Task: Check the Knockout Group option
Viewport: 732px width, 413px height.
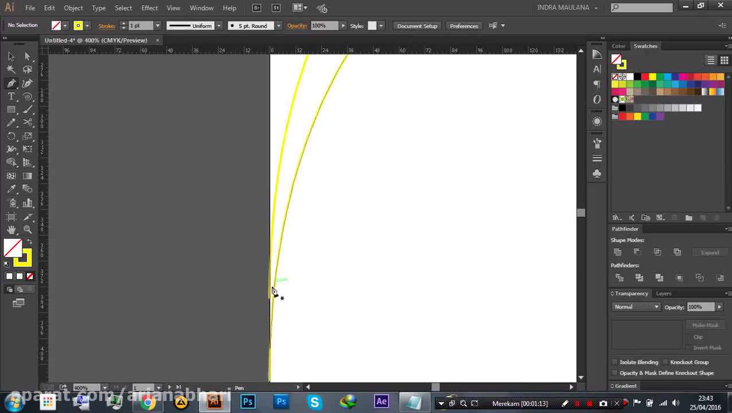Action: point(665,362)
